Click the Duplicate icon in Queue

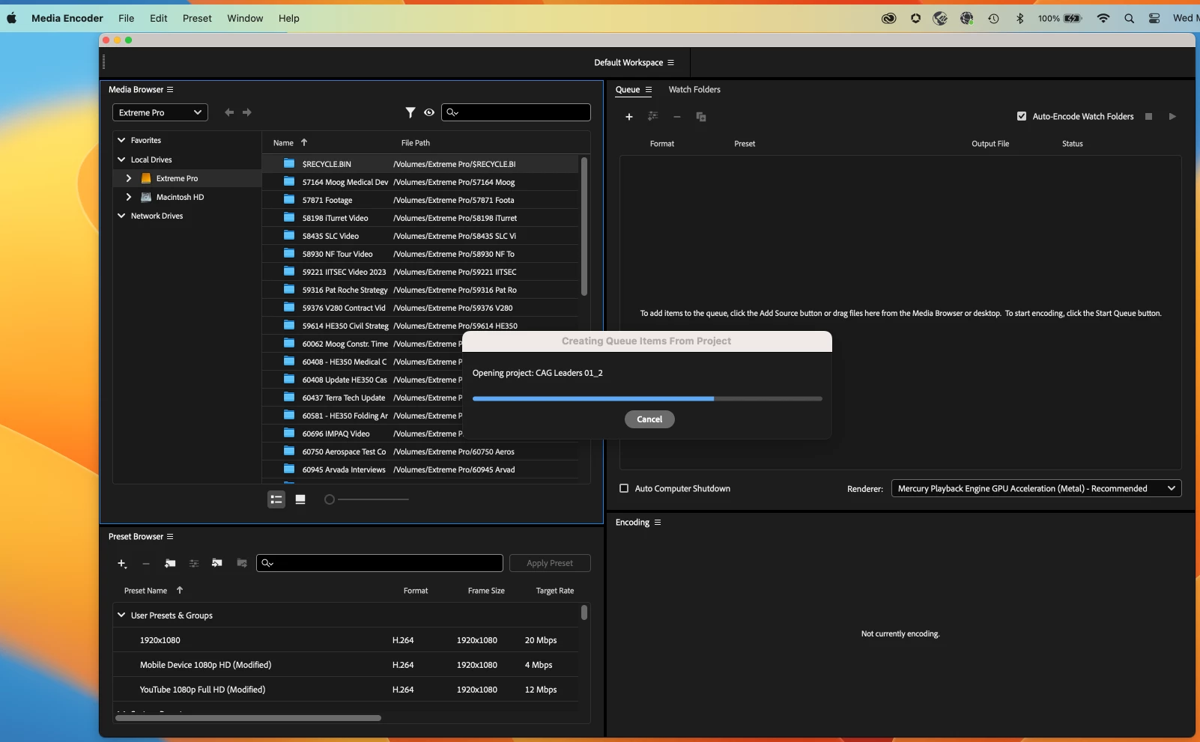point(701,117)
